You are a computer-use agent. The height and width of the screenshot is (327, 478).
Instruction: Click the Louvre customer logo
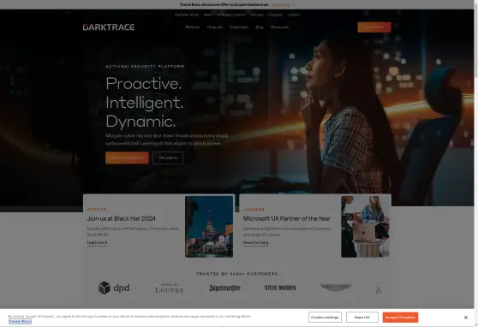pyautogui.click(x=170, y=288)
